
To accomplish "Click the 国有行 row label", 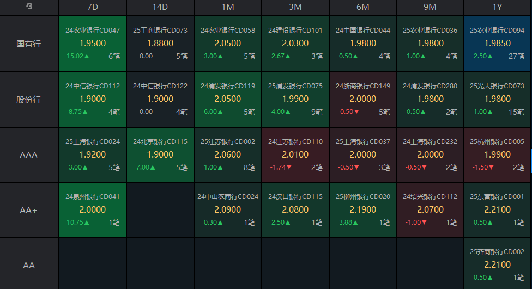I will pyautogui.click(x=29, y=44).
